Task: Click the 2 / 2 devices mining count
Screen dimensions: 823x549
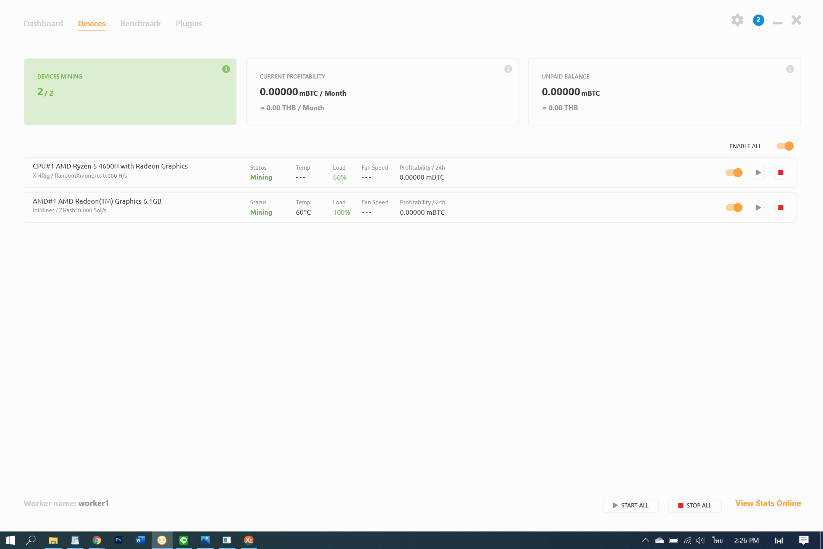Action: pyautogui.click(x=45, y=92)
